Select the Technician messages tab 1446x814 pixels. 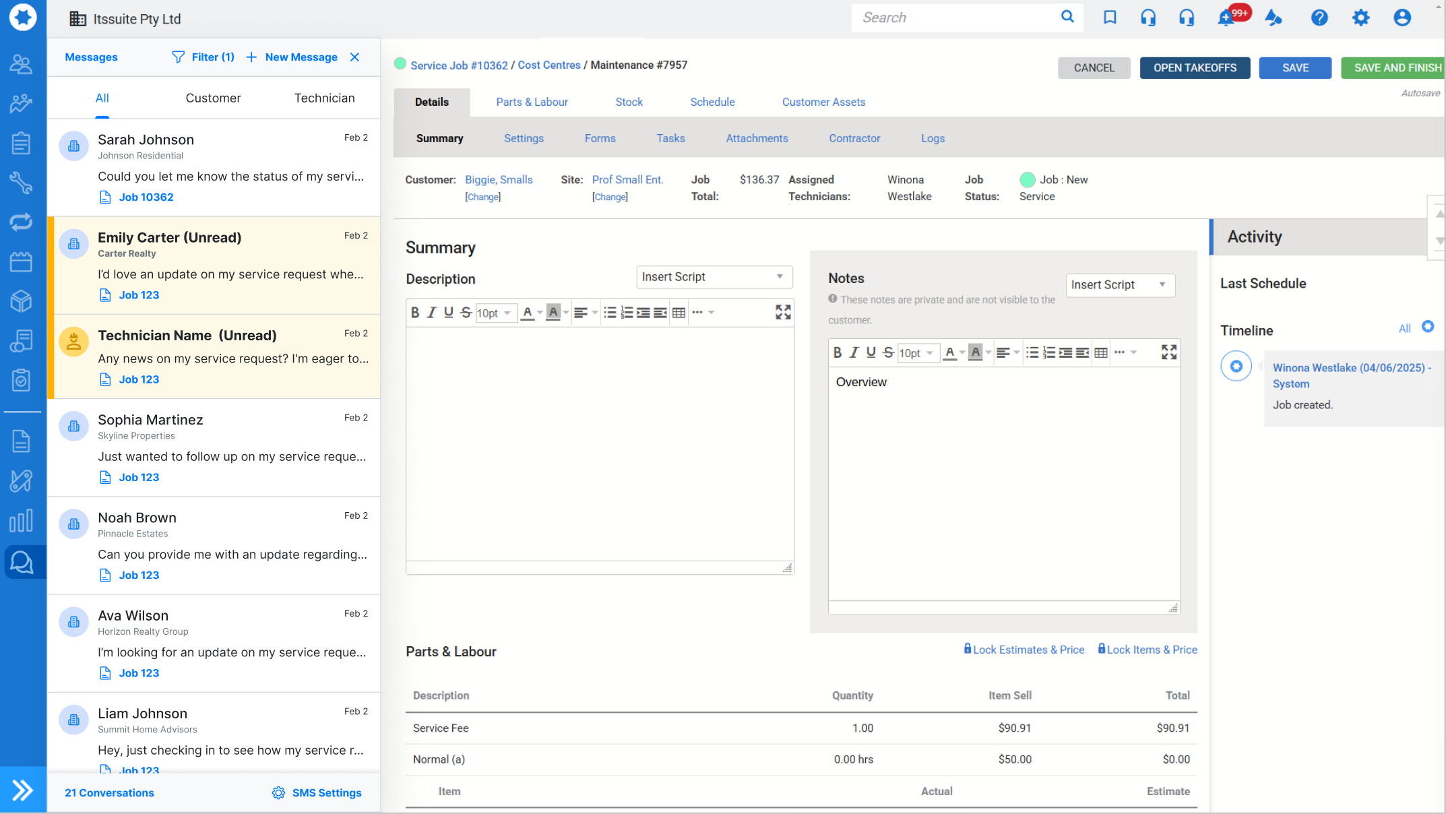point(324,98)
